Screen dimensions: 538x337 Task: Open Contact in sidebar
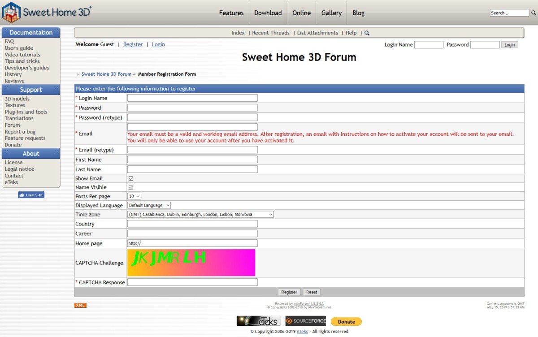coord(14,176)
